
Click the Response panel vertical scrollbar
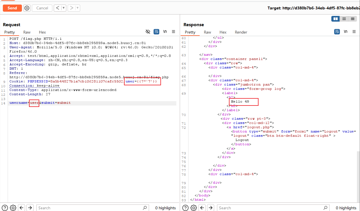358,176
